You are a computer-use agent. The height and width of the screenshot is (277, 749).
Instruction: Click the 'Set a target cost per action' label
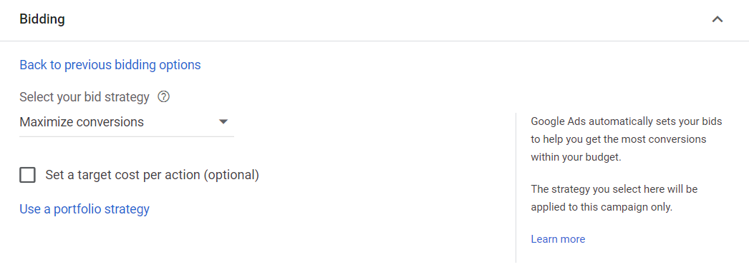152,175
